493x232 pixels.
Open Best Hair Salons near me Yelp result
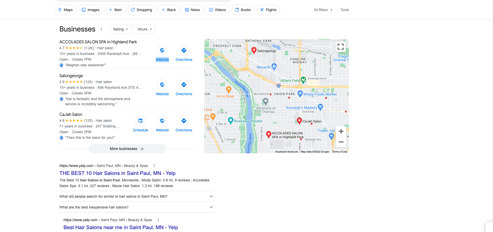121,227
